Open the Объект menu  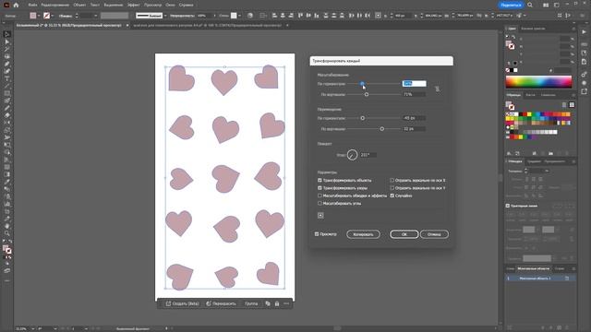(x=79, y=5)
